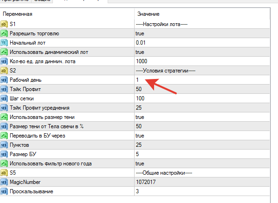The height and width of the screenshot is (203, 278).
Task: Click the string icon beside S5
Action: click(x=4, y=173)
